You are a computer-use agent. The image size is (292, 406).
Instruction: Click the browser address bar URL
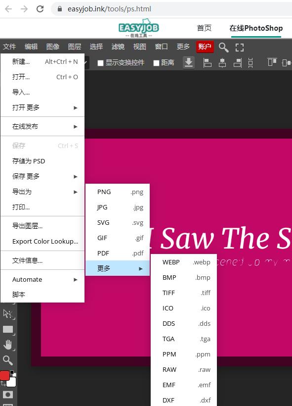(x=109, y=9)
